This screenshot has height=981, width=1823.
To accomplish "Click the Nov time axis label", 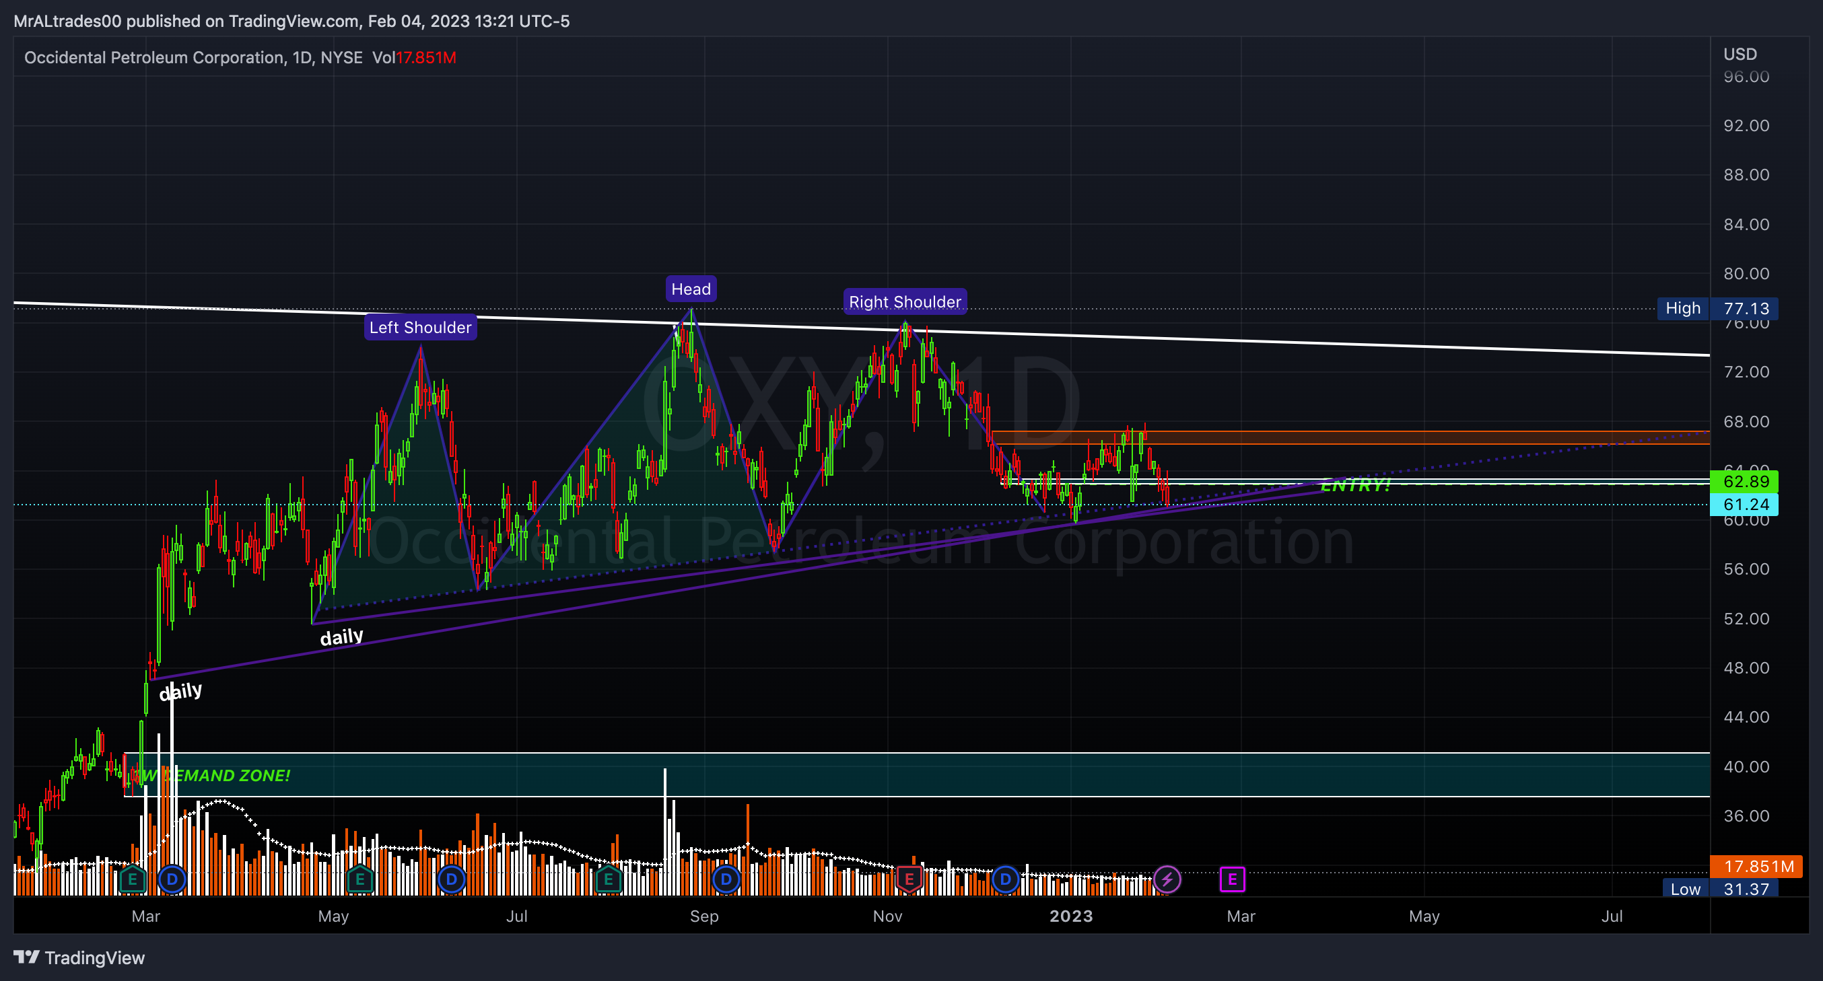I will [x=887, y=916].
